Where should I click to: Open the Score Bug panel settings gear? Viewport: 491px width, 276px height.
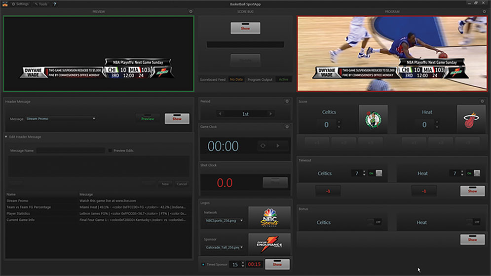click(x=191, y=11)
